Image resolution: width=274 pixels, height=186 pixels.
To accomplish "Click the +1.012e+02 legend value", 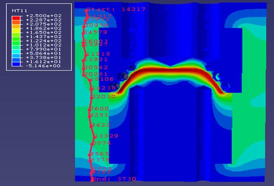I will pyautogui.click(x=44, y=45).
